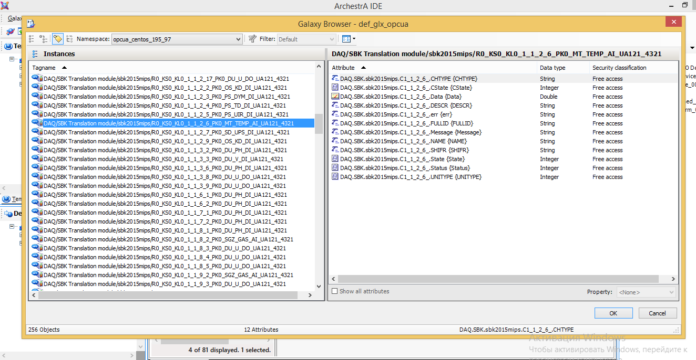
Task: Click the dashed hierarchy view icon beside Namespace
Action: (69, 39)
